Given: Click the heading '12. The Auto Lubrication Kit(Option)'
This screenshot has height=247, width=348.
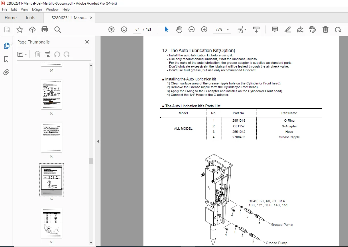Looking at the screenshot, I should tap(198, 51).
